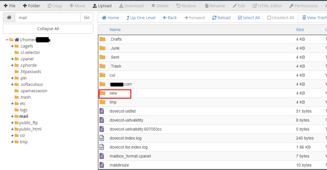Sort by Size column header
This screenshot has height=170, width=327.
[x=300, y=30]
